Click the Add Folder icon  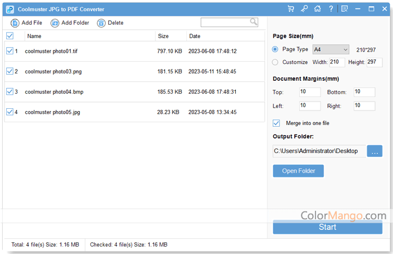[55, 23]
